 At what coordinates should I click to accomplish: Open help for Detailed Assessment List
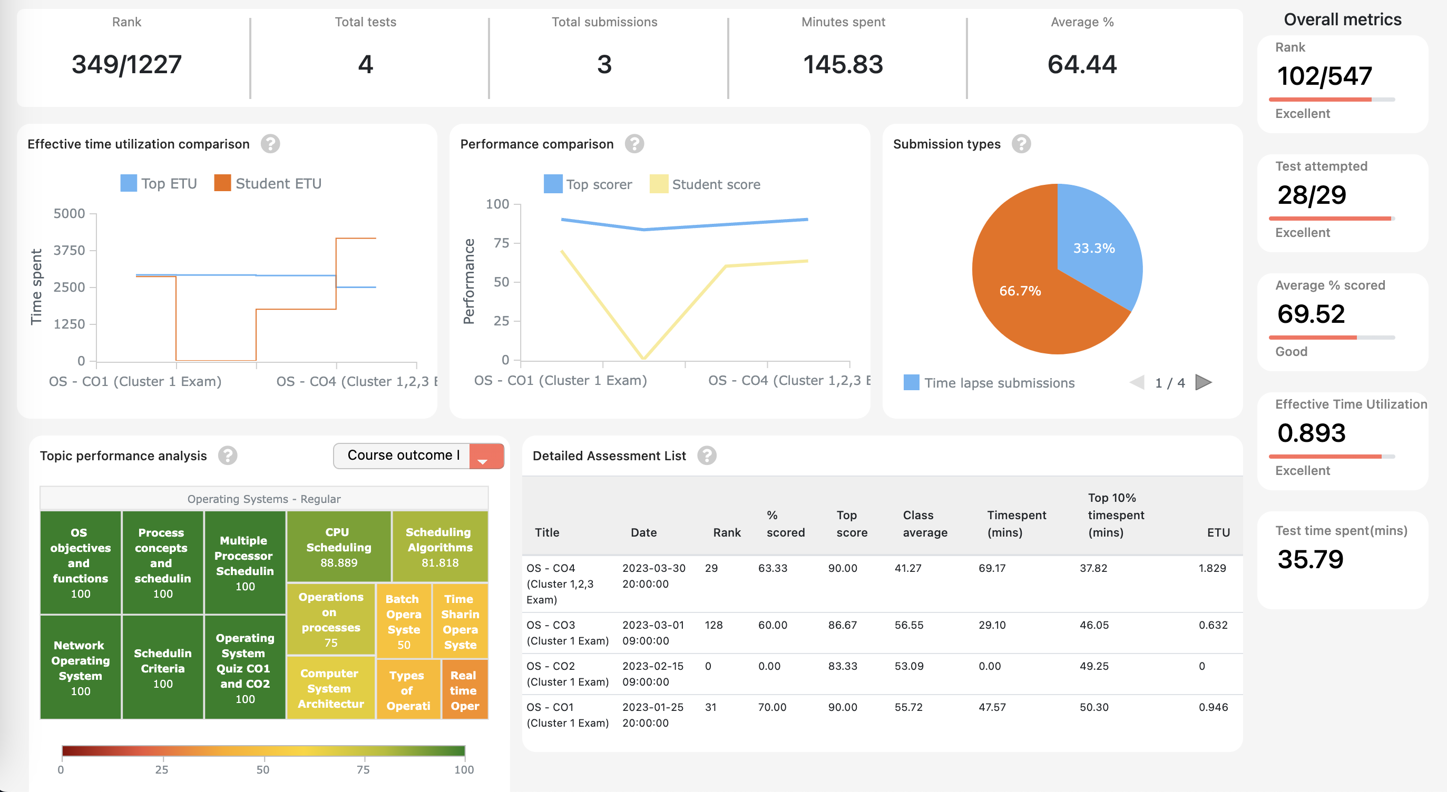[x=707, y=456]
